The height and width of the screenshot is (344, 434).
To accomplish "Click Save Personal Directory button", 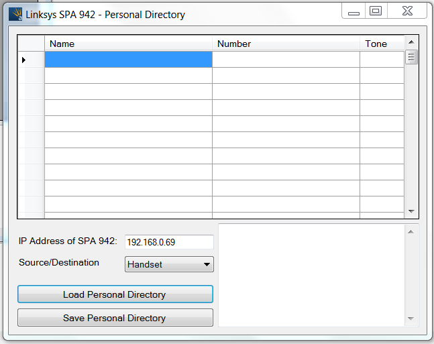I will tap(115, 318).
